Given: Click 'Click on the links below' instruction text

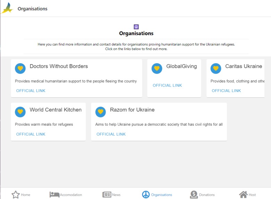Looking at the screenshot, I should coord(136,49).
